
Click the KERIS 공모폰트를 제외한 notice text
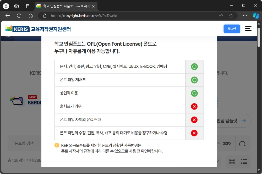(x=101, y=145)
